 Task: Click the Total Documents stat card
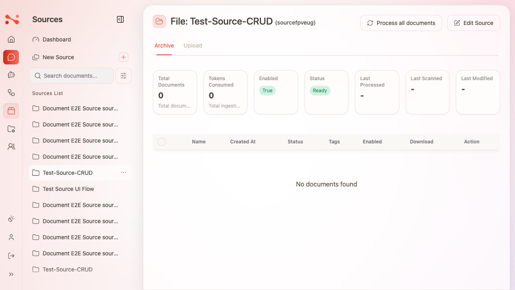tap(175, 92)
